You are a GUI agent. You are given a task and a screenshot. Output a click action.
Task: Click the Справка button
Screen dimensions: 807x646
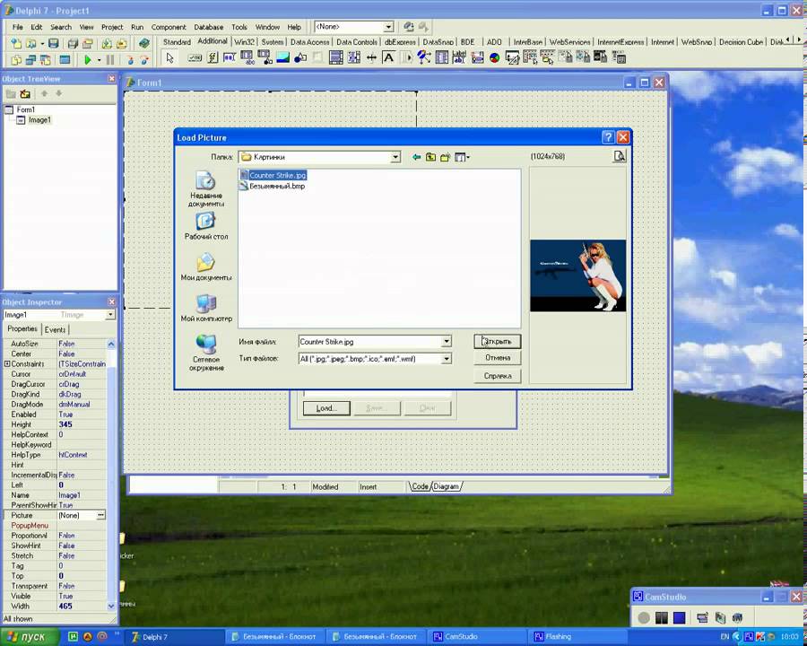click(497, 376)
